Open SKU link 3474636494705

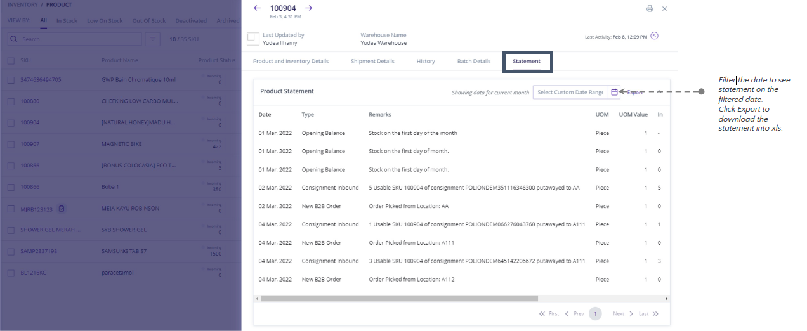[x=41, y=80]
